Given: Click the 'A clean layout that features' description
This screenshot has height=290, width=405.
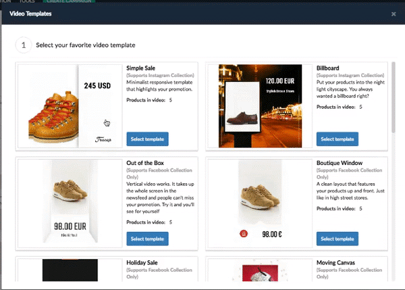Looking at the screenshot, I should click(x=350, y=191).
